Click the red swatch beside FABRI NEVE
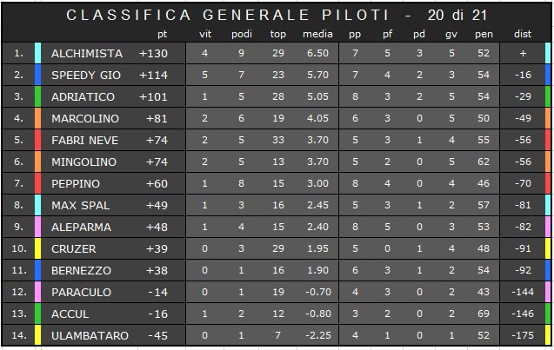The width and height of the screenshot is (554, 350). pyautogui.click(x=37, y=140)
